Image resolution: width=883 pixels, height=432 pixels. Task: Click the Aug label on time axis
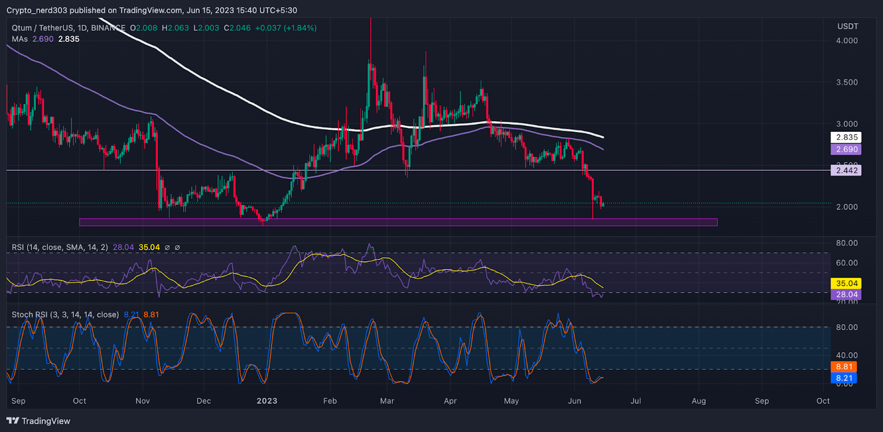[x=699, y=401]
